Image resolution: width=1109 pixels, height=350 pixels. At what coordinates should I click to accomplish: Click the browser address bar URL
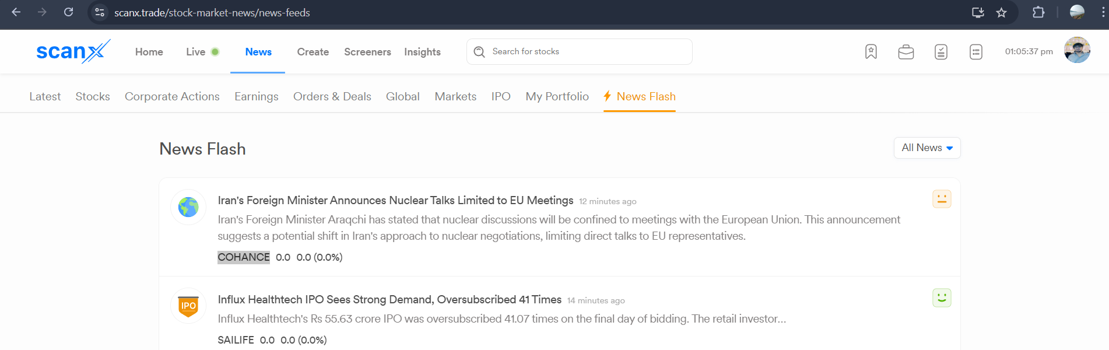[x=212, y=12]
